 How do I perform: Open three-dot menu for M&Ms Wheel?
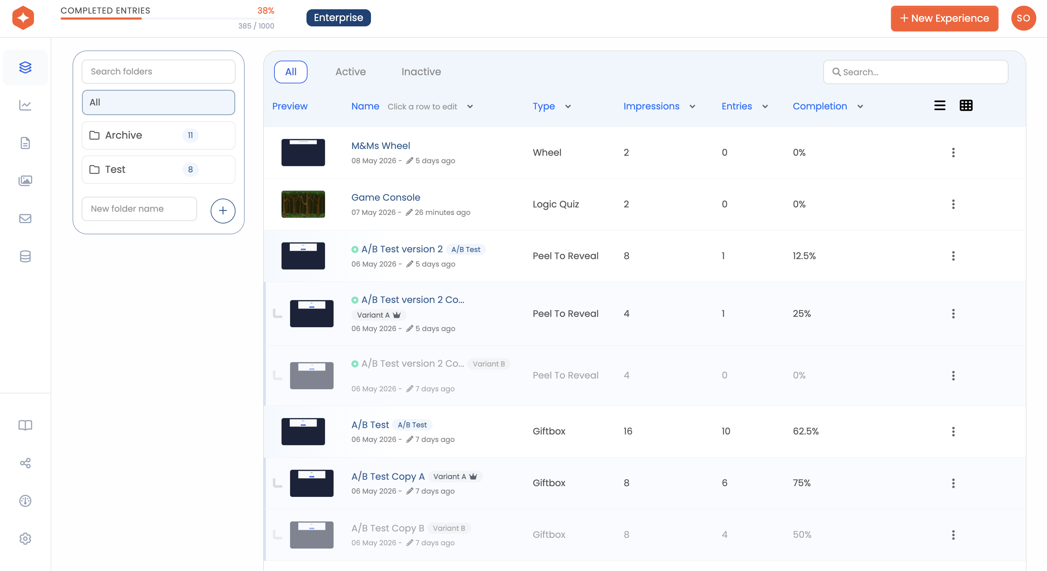[953, 153]
